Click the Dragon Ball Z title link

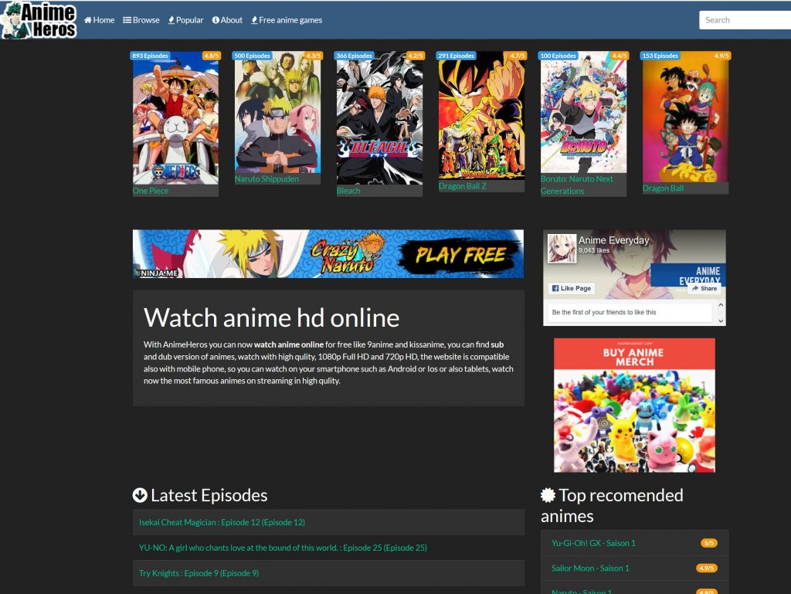tap(464, 186)
